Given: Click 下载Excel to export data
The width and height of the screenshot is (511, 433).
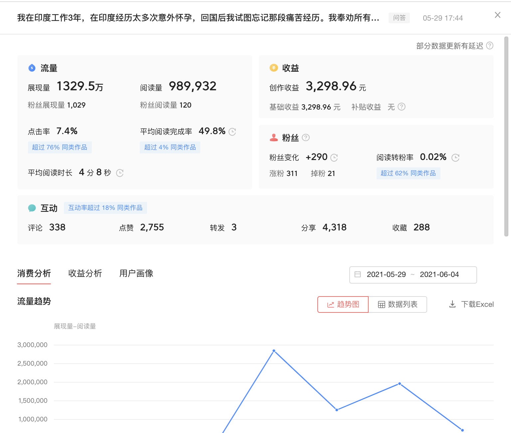Looking at the screenshot, I should tap(471, 304).
